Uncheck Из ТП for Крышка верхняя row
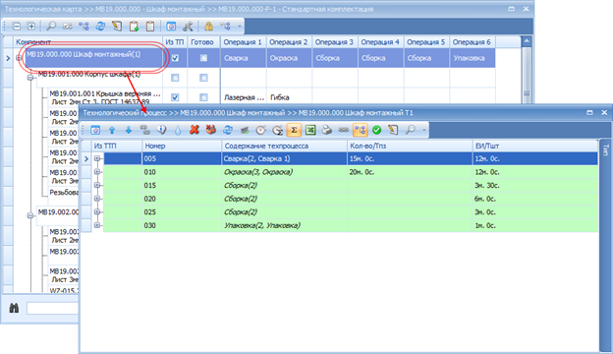613x354 pixels. tap(175, 97)
